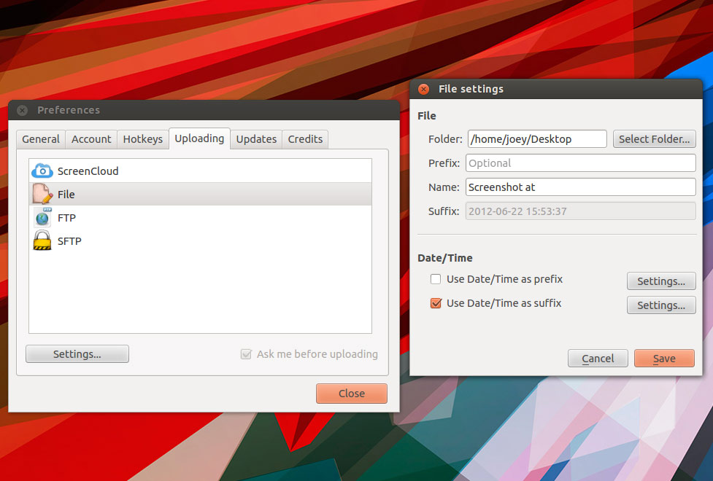Open the Updates tab
Viewport: 713px width, 481px height.
click(x=256, y=139)
